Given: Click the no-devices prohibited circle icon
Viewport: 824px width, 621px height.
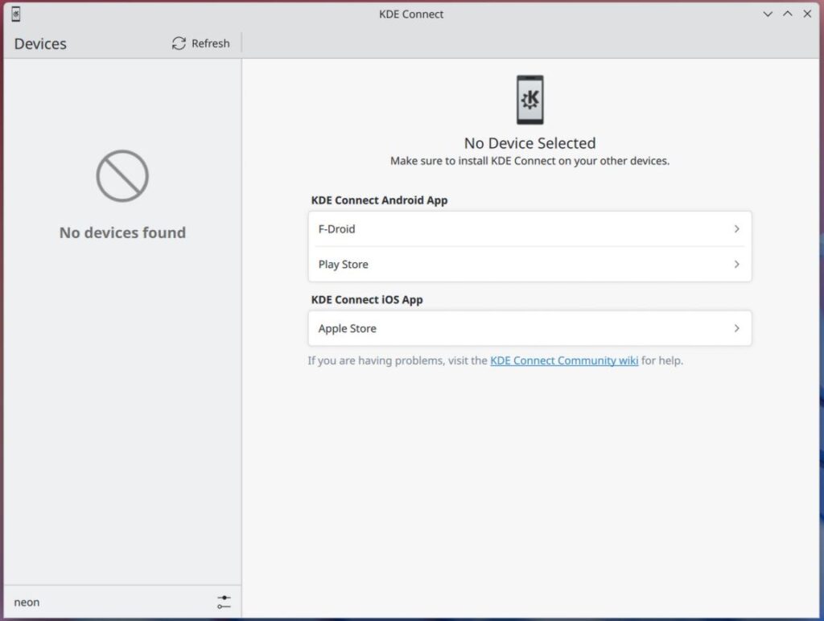Looking at the screenshot, I should pos(122,176).
